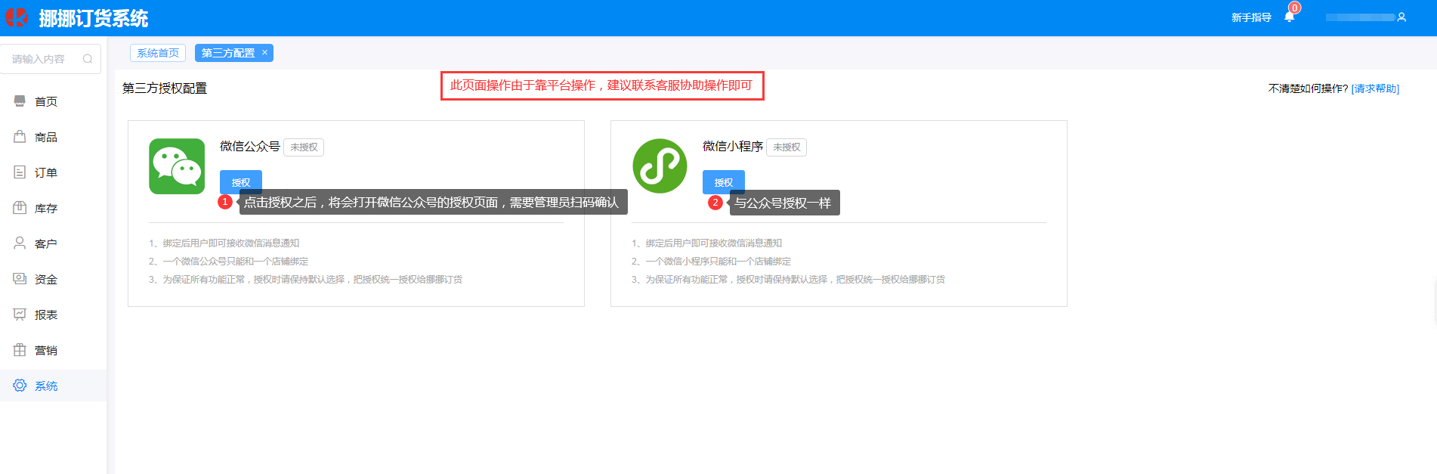Click 授权 button for 微信公众号

pyautogui.click(x=240, y=182)
